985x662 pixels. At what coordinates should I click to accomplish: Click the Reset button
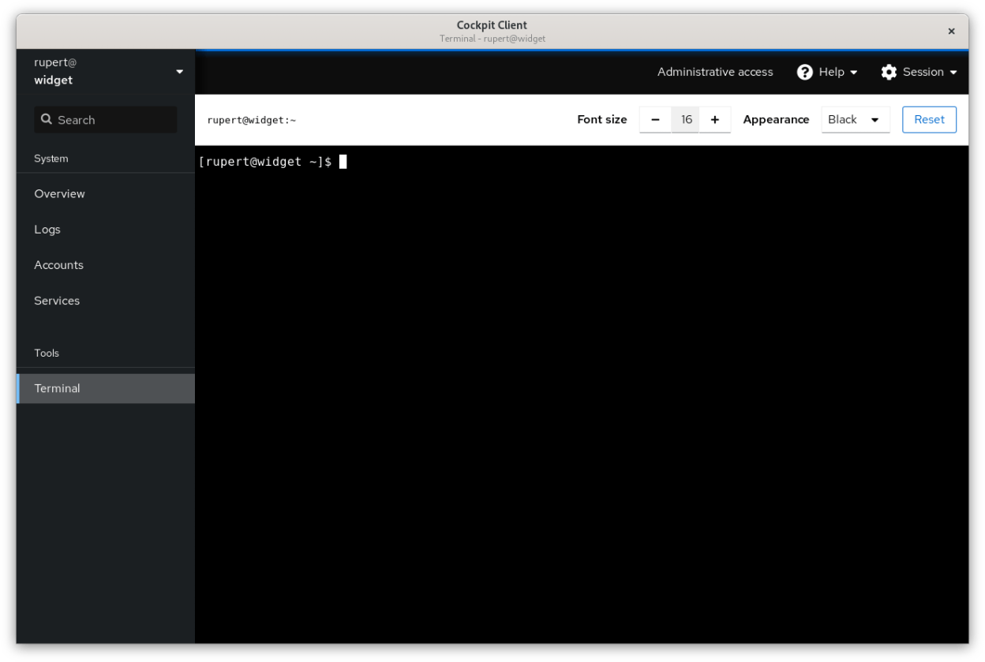929,119
